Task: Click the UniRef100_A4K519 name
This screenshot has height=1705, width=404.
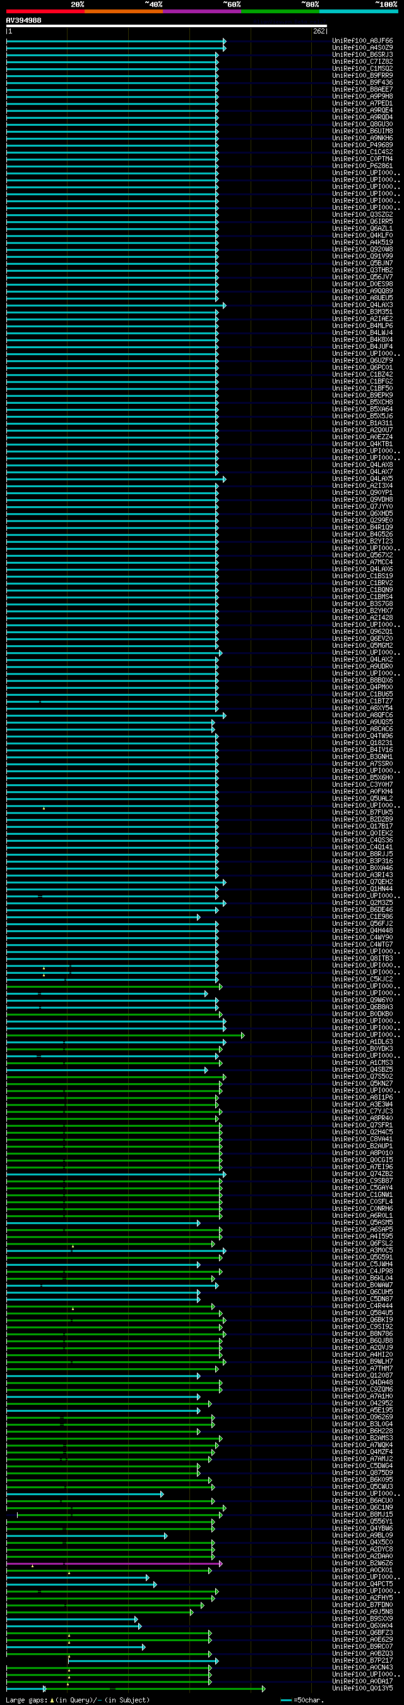Action: click(362, 242)
